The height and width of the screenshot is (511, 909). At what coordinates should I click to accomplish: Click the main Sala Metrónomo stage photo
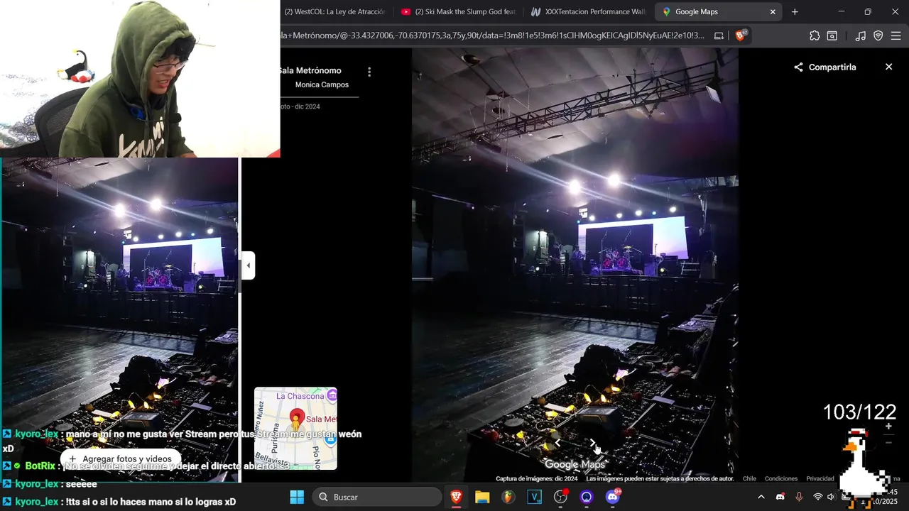pos(575,265)
